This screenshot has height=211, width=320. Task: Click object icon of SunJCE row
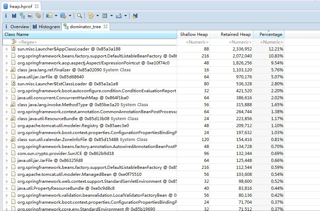pyautogui.click(x=13, y=153)
